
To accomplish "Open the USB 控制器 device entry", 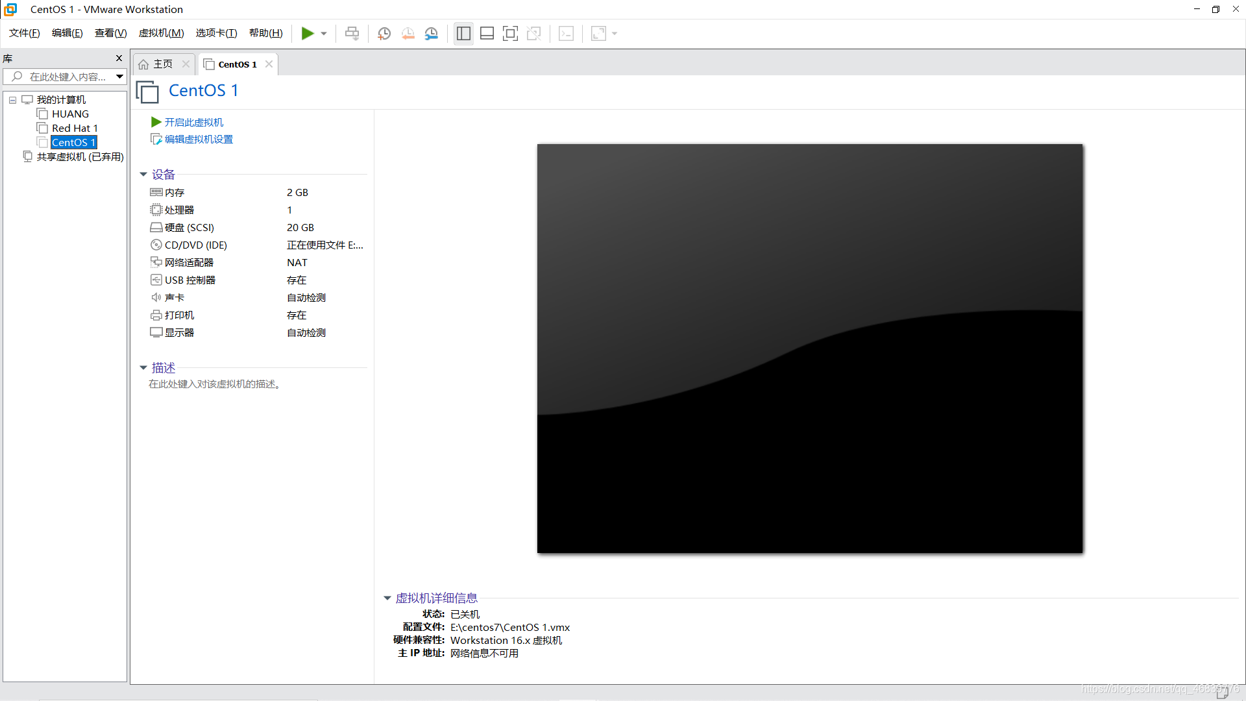I will 182,280.
